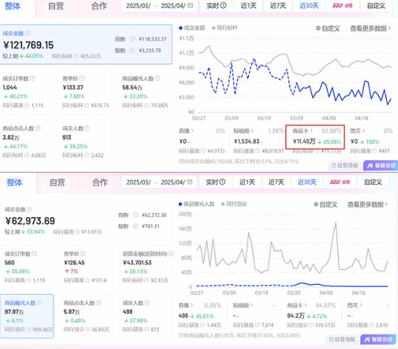Image resolution: width=398 pixels, height=349 pixels.
Task: Click help icon on upper panel 实时 button
Action: (x=223, y=6)
